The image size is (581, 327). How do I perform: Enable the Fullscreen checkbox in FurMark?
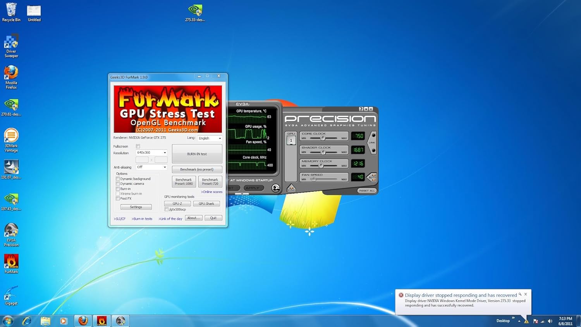coord(138,146)
